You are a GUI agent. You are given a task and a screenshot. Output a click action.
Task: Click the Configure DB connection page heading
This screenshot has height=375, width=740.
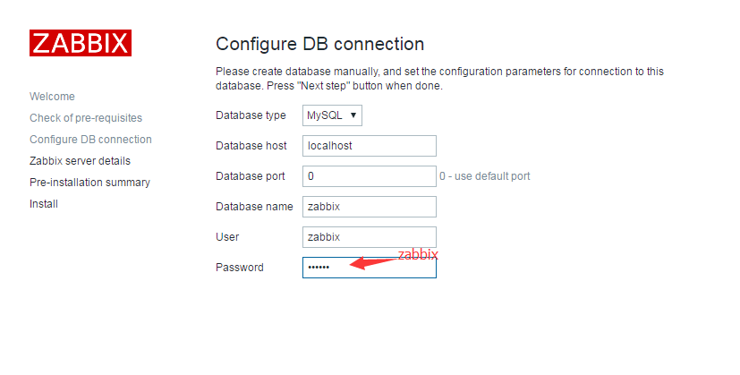319,44
